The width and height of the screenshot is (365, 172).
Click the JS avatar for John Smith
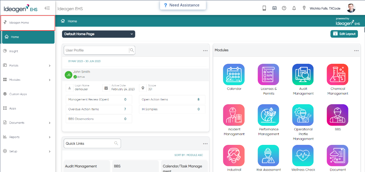(x=68, y=75)
